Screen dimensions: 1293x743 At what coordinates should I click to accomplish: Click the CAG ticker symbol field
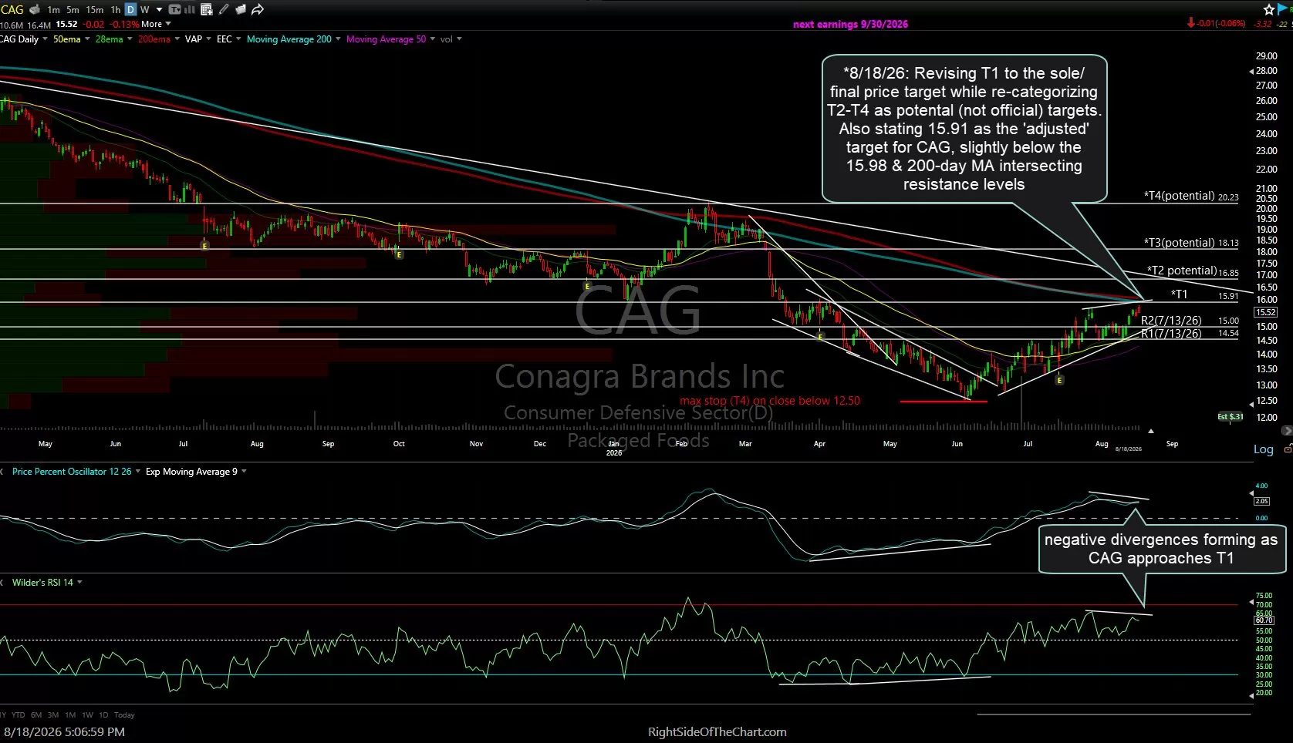12,9
